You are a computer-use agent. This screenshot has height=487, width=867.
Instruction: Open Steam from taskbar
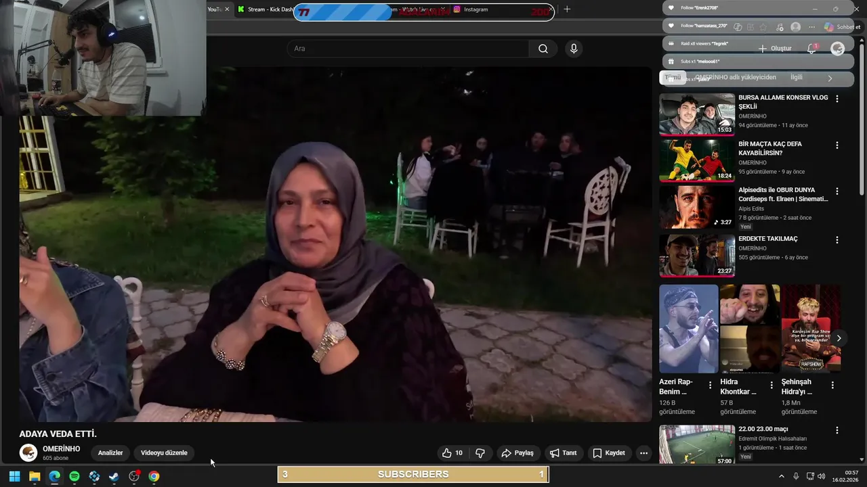114,476
